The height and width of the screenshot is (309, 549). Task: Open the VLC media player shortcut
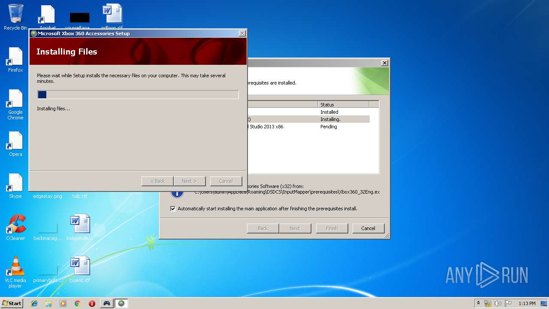point(15,272)
